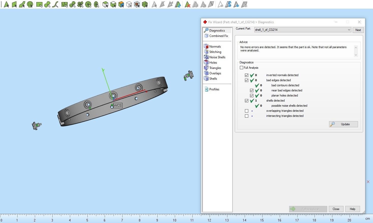Click 'possible noise shells detected' row text
Screen dimensions: 373x223
289,106
